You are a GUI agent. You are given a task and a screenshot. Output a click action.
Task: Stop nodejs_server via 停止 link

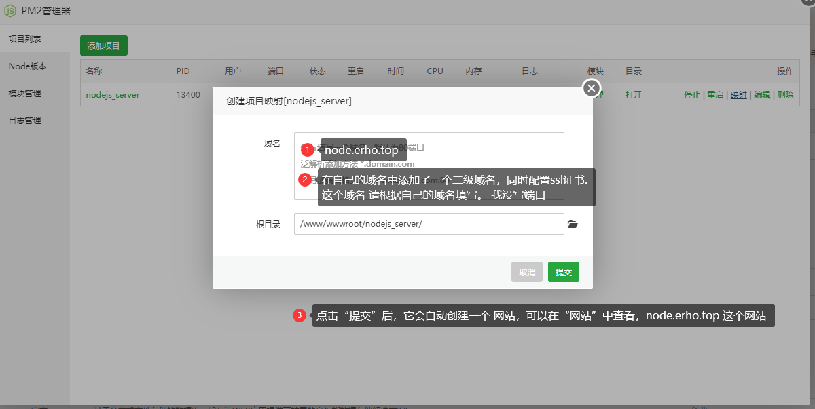pyautogui.click(x=692, y=95)
